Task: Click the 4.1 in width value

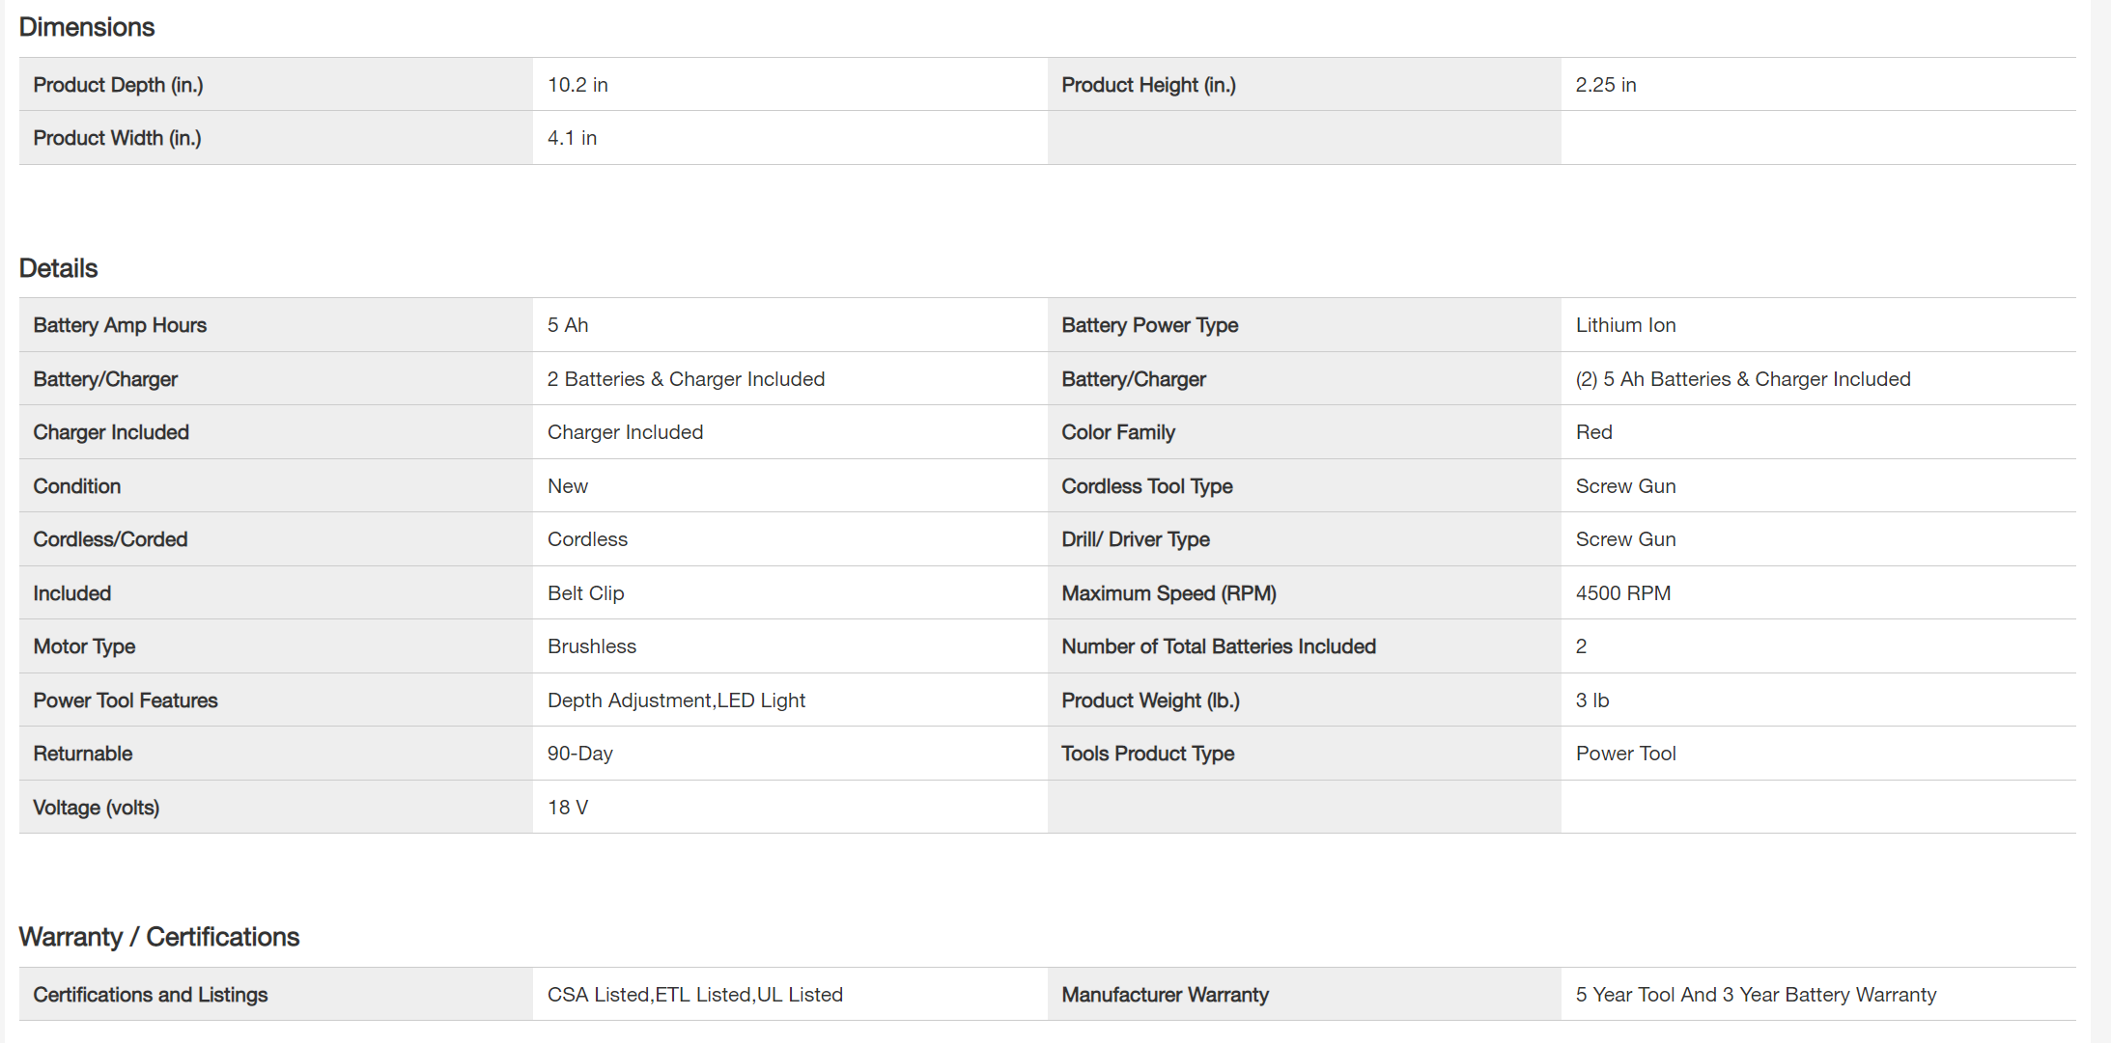Action: pyautogui.click(x=572, y=138)
